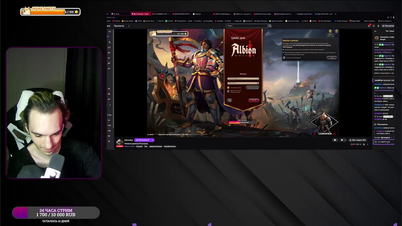This screenshot has height=226, width=402.
Task: Click the round gold icon beside gear
Action: coord(330,31)
